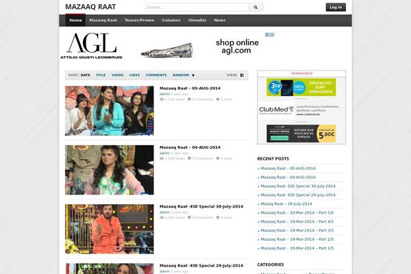Click comments bubble icon for EID 30-July post
This screenshot has width=411, height=274.
click(189, 218)
